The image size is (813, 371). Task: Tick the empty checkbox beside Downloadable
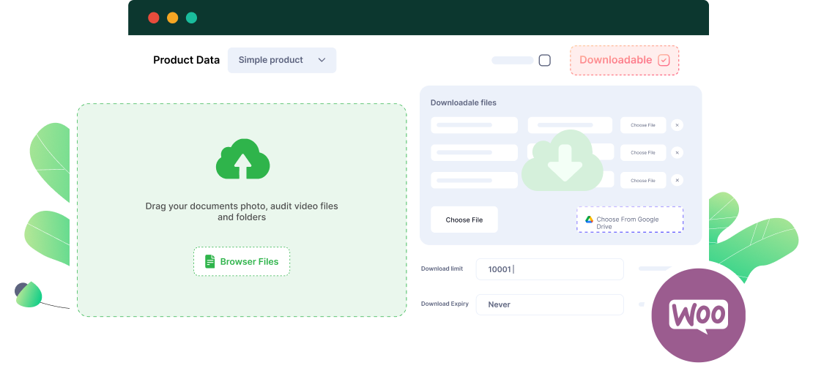[x=544, y=60]
